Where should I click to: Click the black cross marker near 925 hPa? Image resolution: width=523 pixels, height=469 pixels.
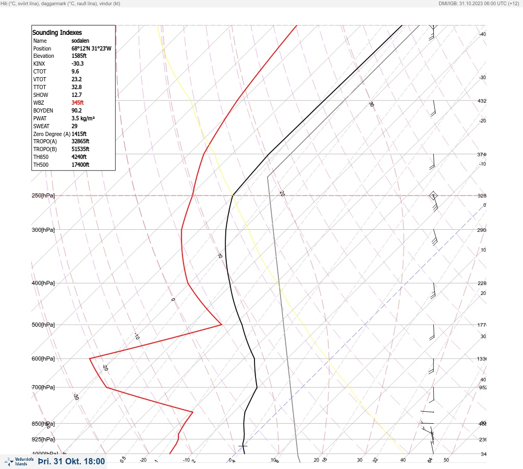coord(243,446)
